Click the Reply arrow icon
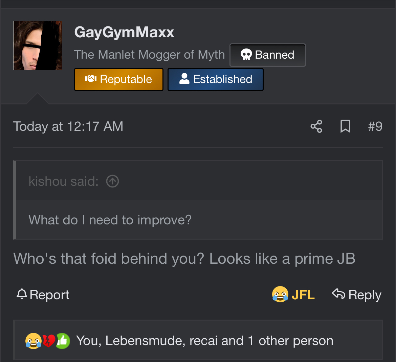The width and height of the screenshot is (396, 362). (338, 294)
